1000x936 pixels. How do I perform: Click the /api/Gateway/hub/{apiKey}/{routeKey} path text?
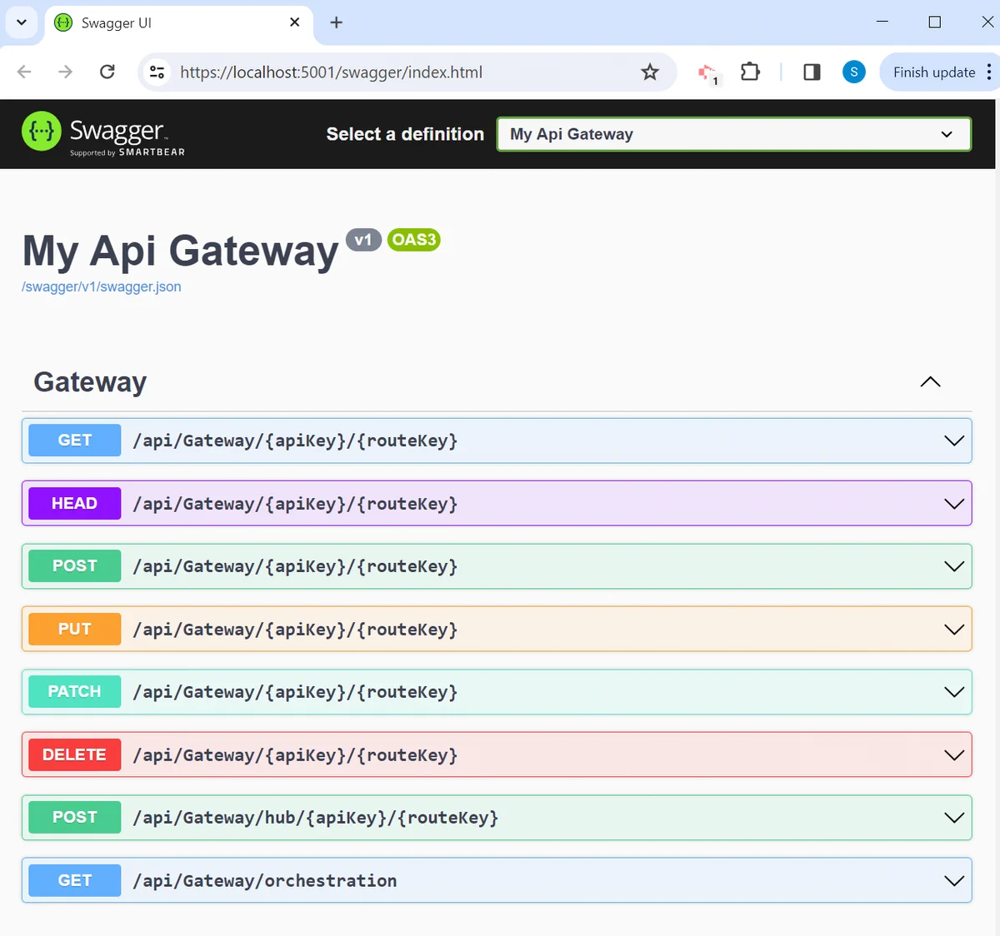[x=316, y=818]
